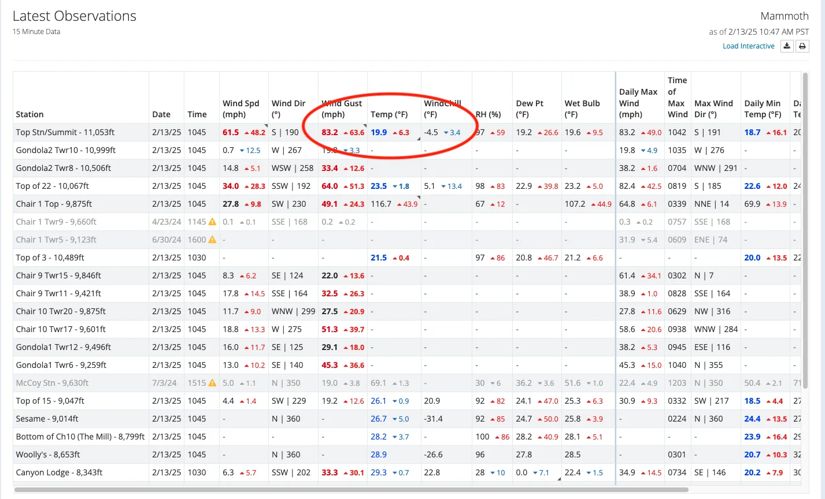Select Gondola2 Twr8 - 10,506ft station
This screenshot has width=825, height=499.
pos(64,168)
